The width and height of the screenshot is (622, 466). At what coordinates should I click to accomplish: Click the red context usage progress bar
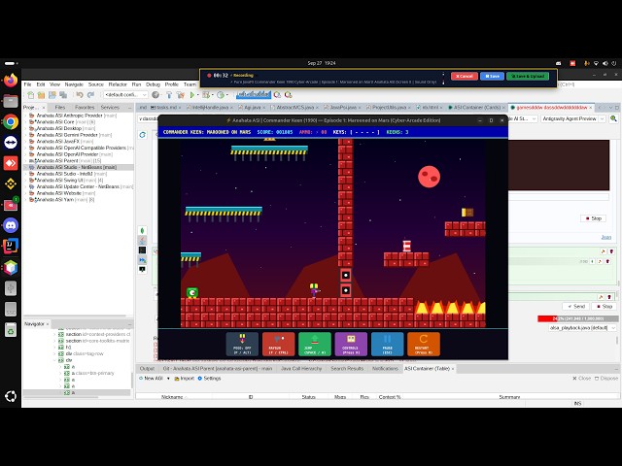[x=577, y=318]
